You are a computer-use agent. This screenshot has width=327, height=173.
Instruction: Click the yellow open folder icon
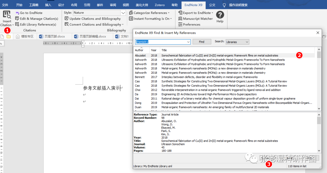pos(8,37)
